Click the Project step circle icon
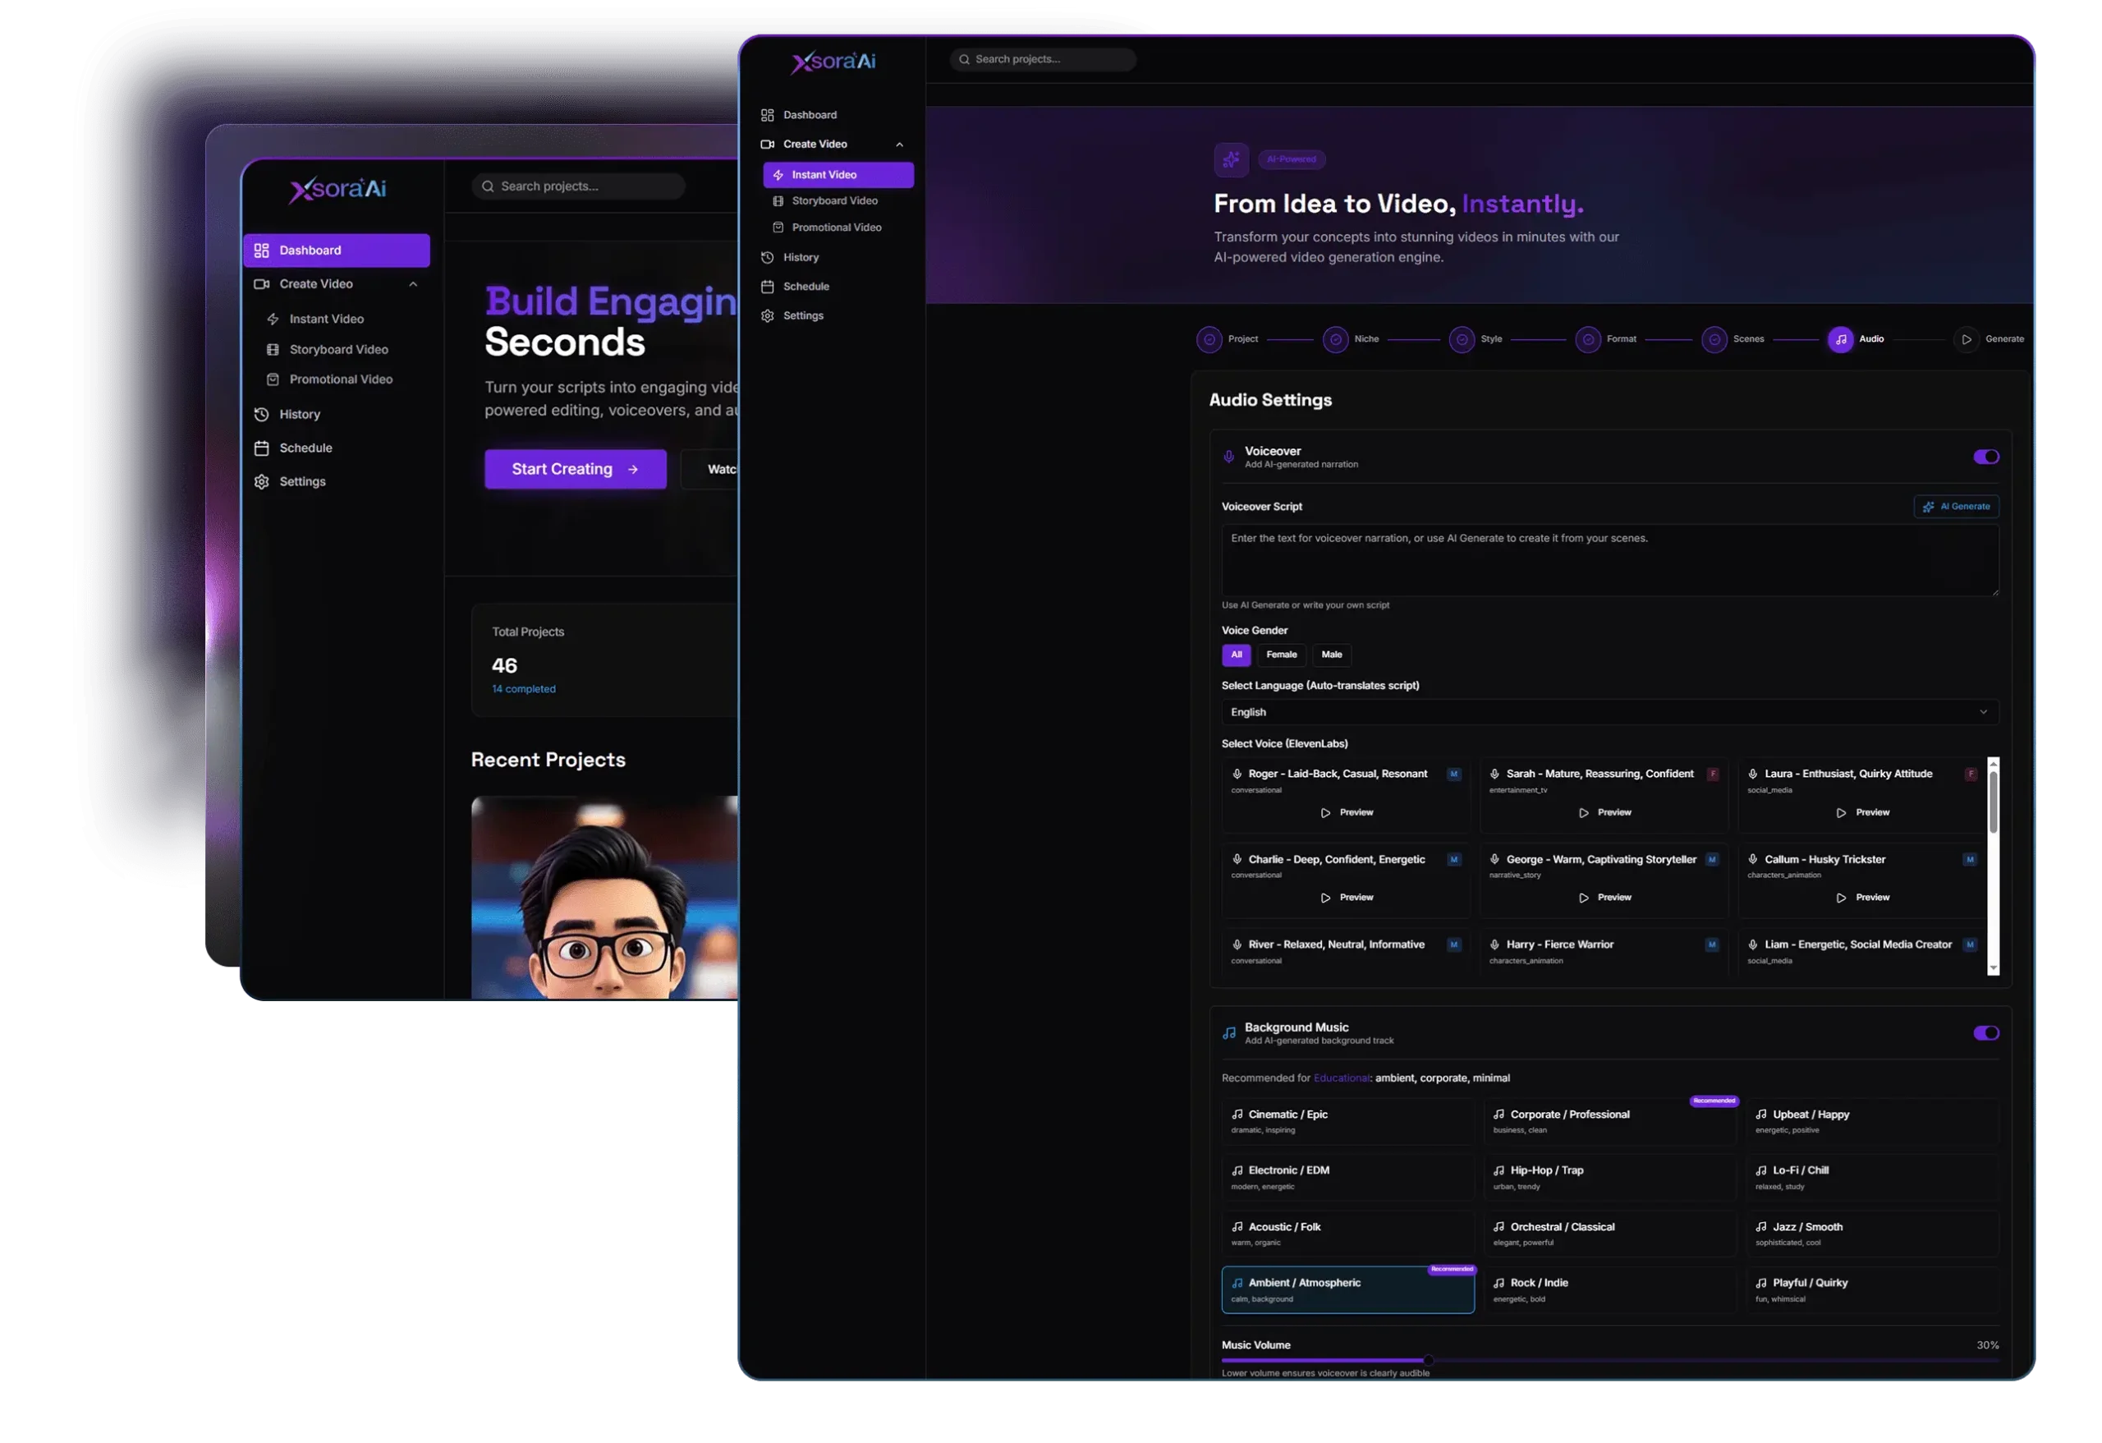 point(1209,339)
